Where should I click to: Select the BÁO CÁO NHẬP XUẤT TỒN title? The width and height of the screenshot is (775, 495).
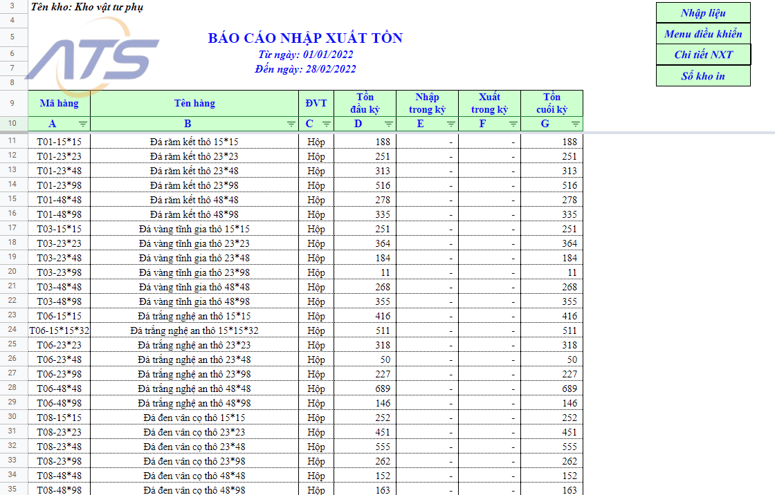305,38
